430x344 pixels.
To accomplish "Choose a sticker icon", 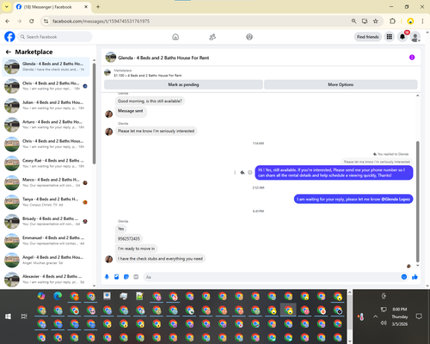I will click(x=126, y=277).
